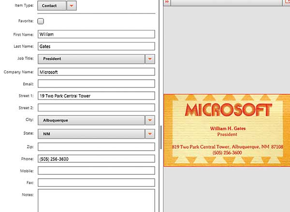Toggle the Favorite checkbox

tap(41, 21)
